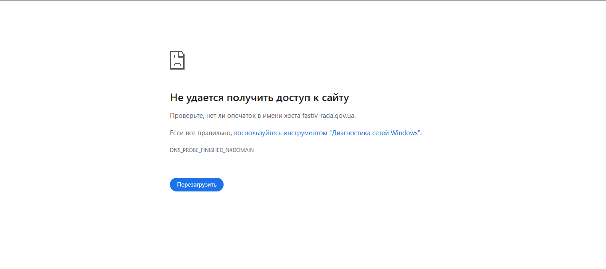Click the white space left of the error heading

click(x=89, y=97)
